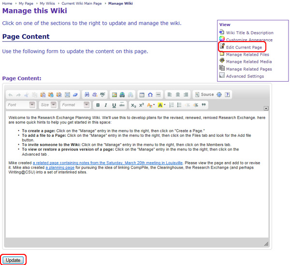Toggle bold formatting

pos(98,105)
